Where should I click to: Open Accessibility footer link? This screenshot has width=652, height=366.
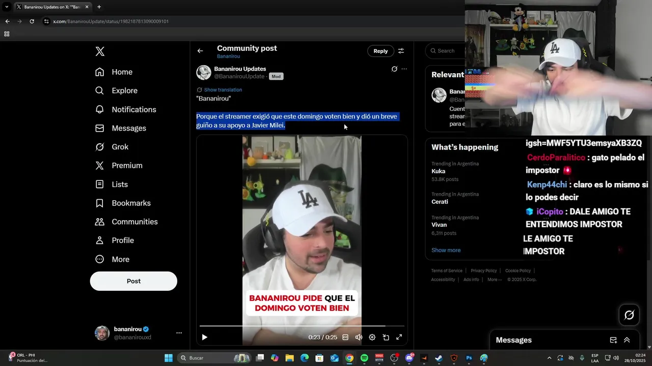443,280
